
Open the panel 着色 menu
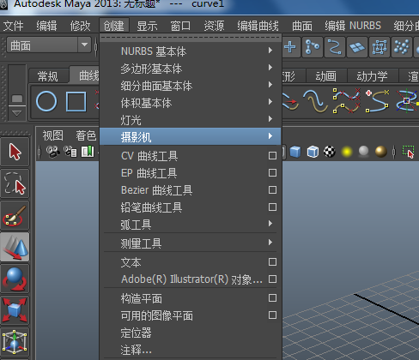point(86,135)
